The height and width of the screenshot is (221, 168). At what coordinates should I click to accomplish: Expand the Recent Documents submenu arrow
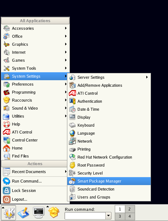pyautogui.click(x=66, y=172)
